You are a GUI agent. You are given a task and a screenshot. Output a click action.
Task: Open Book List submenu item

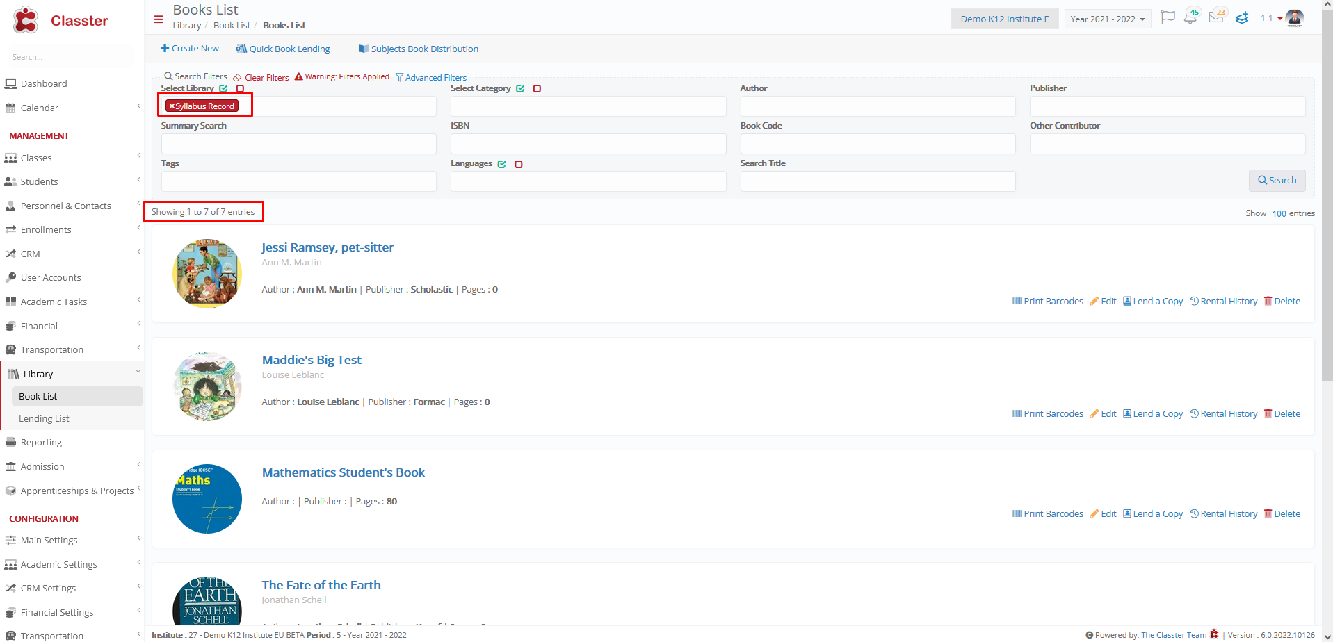pyautogui.click(x=76, y=397)
